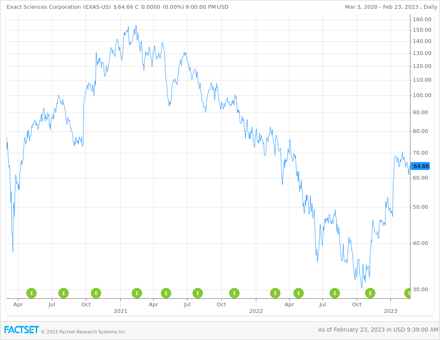
Task: Click the 150.00 price axis label
Action: coord(422,30)
